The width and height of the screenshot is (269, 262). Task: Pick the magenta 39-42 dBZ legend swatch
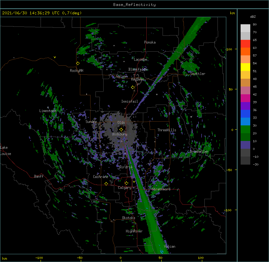(x=245, y=98)
